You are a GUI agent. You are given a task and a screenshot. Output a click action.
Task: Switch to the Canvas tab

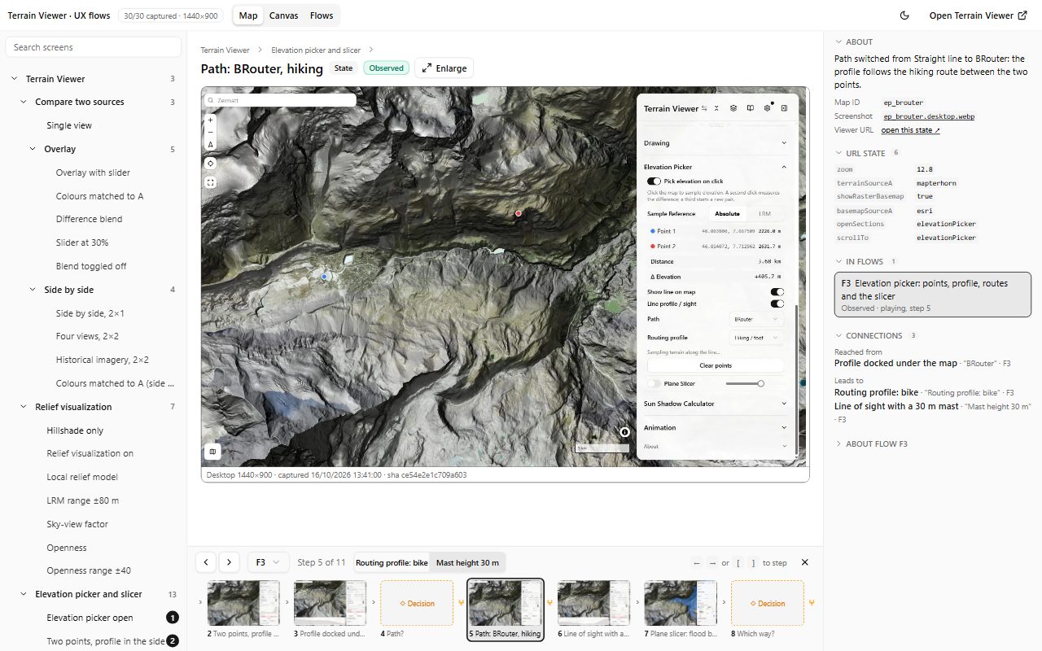[x=283, y=15]
